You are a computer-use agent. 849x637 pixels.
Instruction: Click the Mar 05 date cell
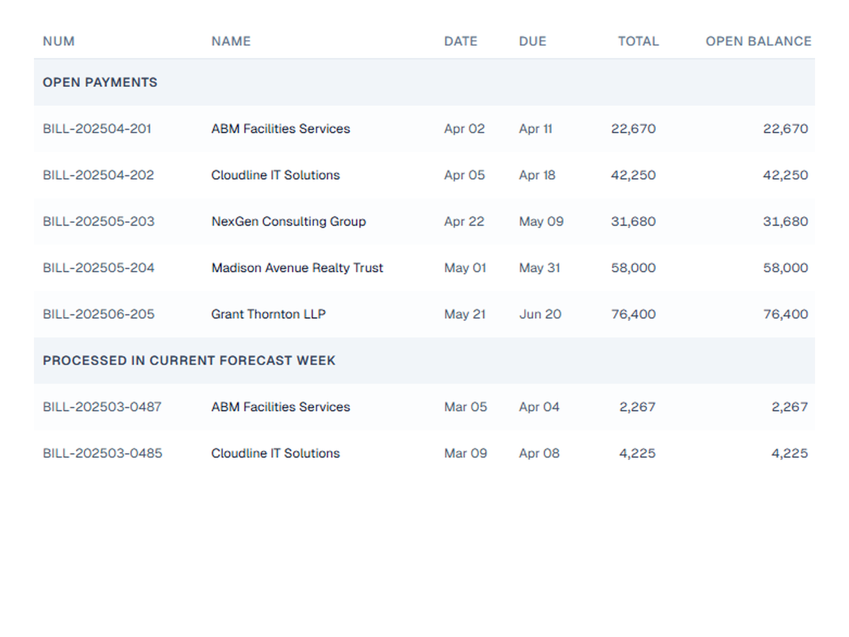click(x=465, y=407)
